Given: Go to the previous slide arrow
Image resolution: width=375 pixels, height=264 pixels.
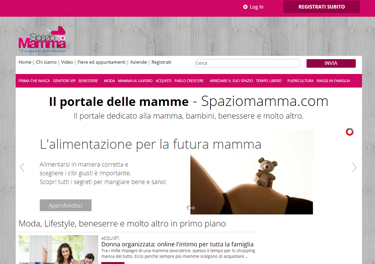Looking at the screenshot, I should pos(22,167).
